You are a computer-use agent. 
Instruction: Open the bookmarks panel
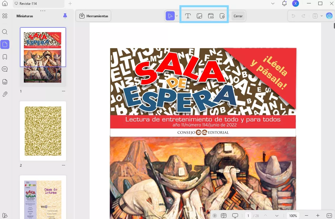coord(5,57)
